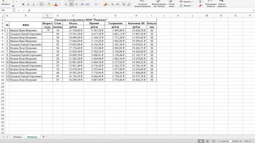Decrease decimal places
Screen dimensions: 255x143
click(129, 4)
